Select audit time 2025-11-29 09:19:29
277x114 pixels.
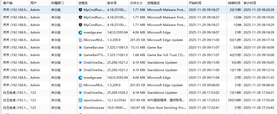(x=259, y=25)
